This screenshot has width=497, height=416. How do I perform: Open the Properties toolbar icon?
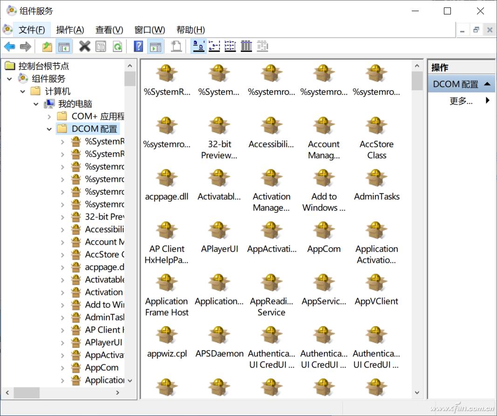(x=100, y=46)
